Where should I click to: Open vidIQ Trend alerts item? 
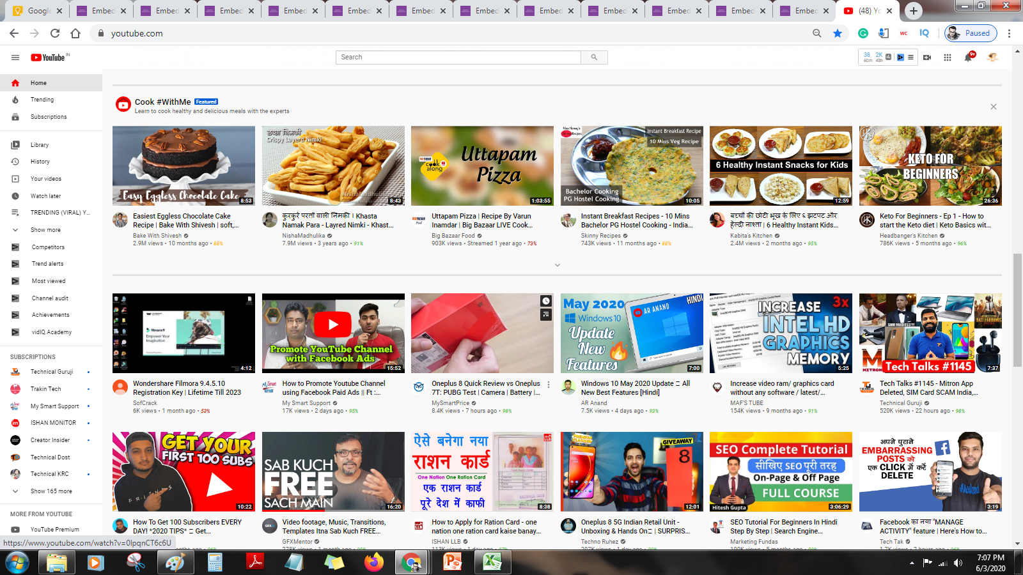pos(51,264)
